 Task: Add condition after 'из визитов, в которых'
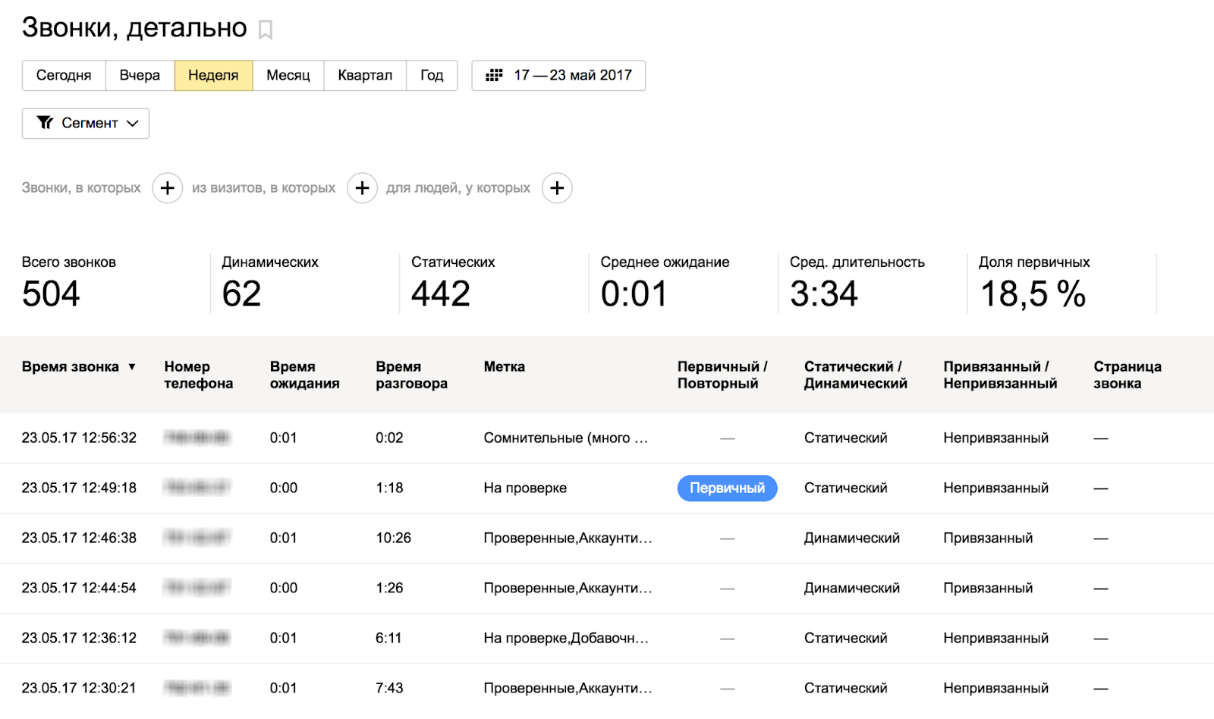[362, 188]
